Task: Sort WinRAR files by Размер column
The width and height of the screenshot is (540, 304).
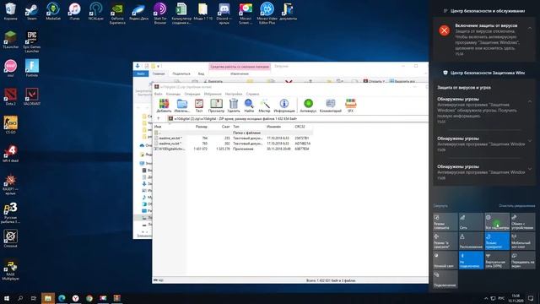Action: [202, 127]
